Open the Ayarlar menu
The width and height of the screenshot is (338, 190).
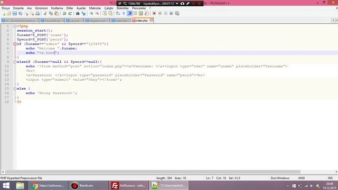pos(81,8)
